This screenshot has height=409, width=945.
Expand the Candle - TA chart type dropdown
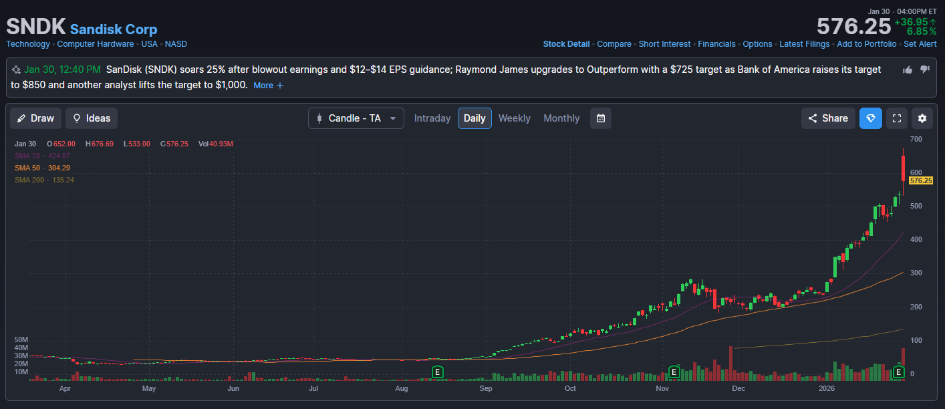point(356,118)
